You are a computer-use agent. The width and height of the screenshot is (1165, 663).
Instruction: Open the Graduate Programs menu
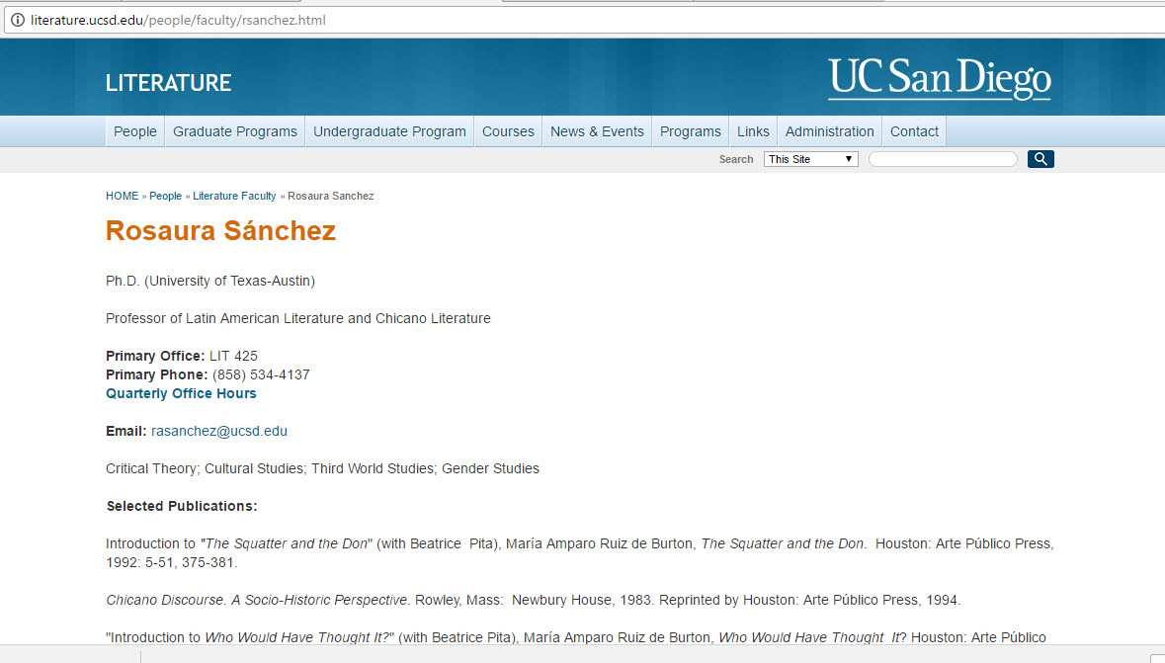(x=234, y=130)
